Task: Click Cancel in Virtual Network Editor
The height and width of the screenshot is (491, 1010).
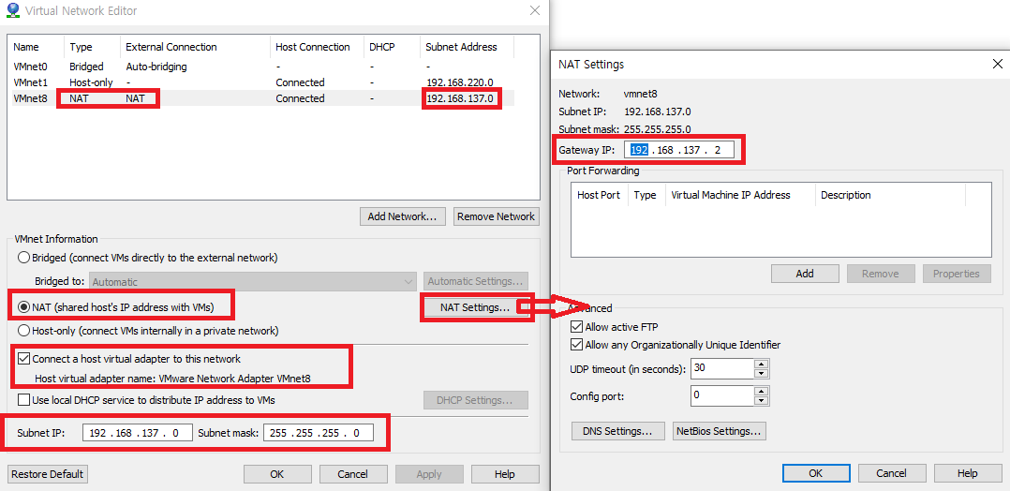Action: (x=353, y=474)
